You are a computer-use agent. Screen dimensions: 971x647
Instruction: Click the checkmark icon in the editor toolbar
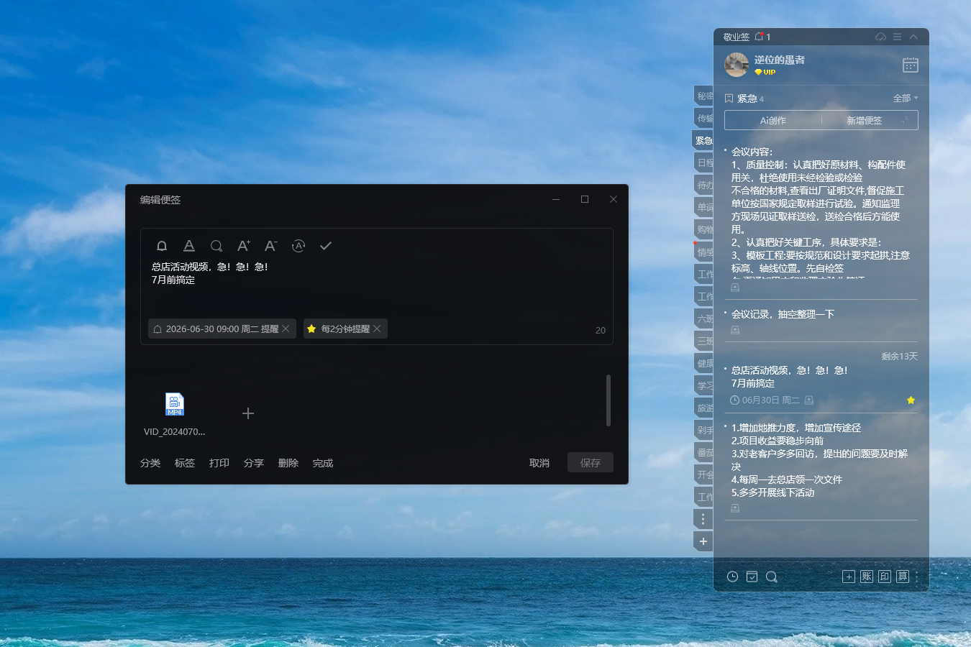point(326,246)
